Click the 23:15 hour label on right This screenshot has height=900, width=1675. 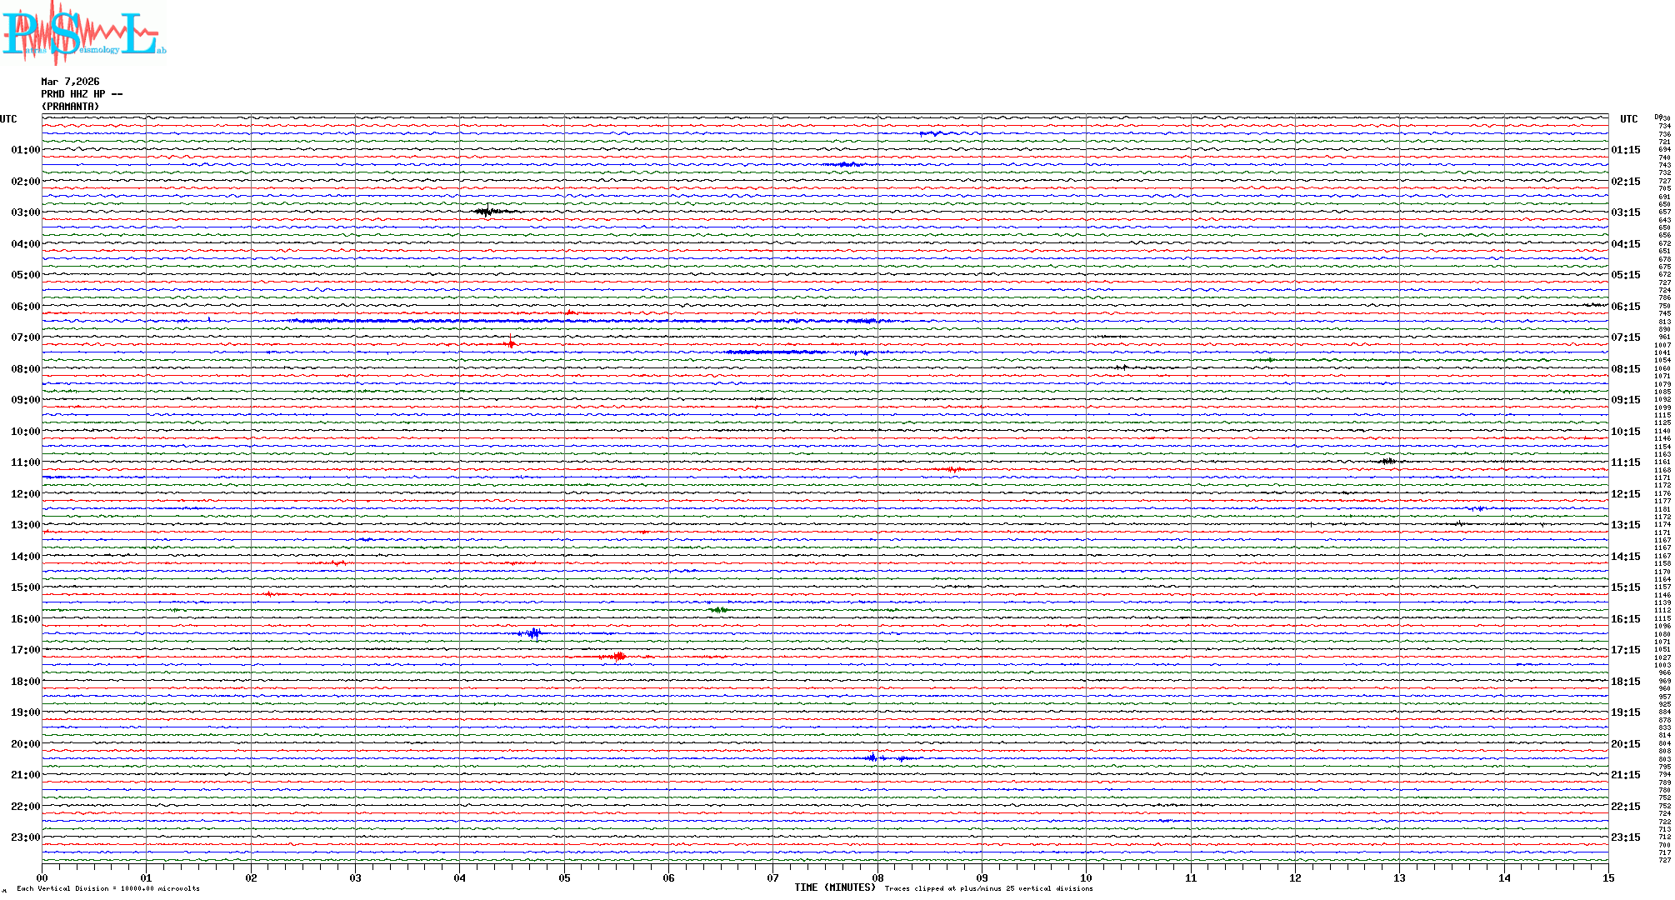[x=1625, y=837]
